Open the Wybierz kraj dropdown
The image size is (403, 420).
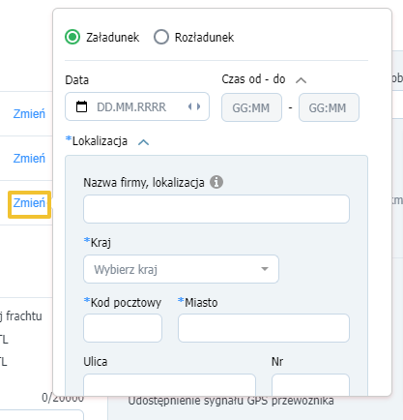[x=181, y=269]
